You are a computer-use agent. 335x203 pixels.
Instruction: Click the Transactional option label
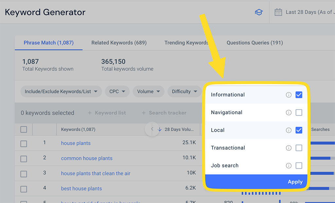(x=228, y=148)
